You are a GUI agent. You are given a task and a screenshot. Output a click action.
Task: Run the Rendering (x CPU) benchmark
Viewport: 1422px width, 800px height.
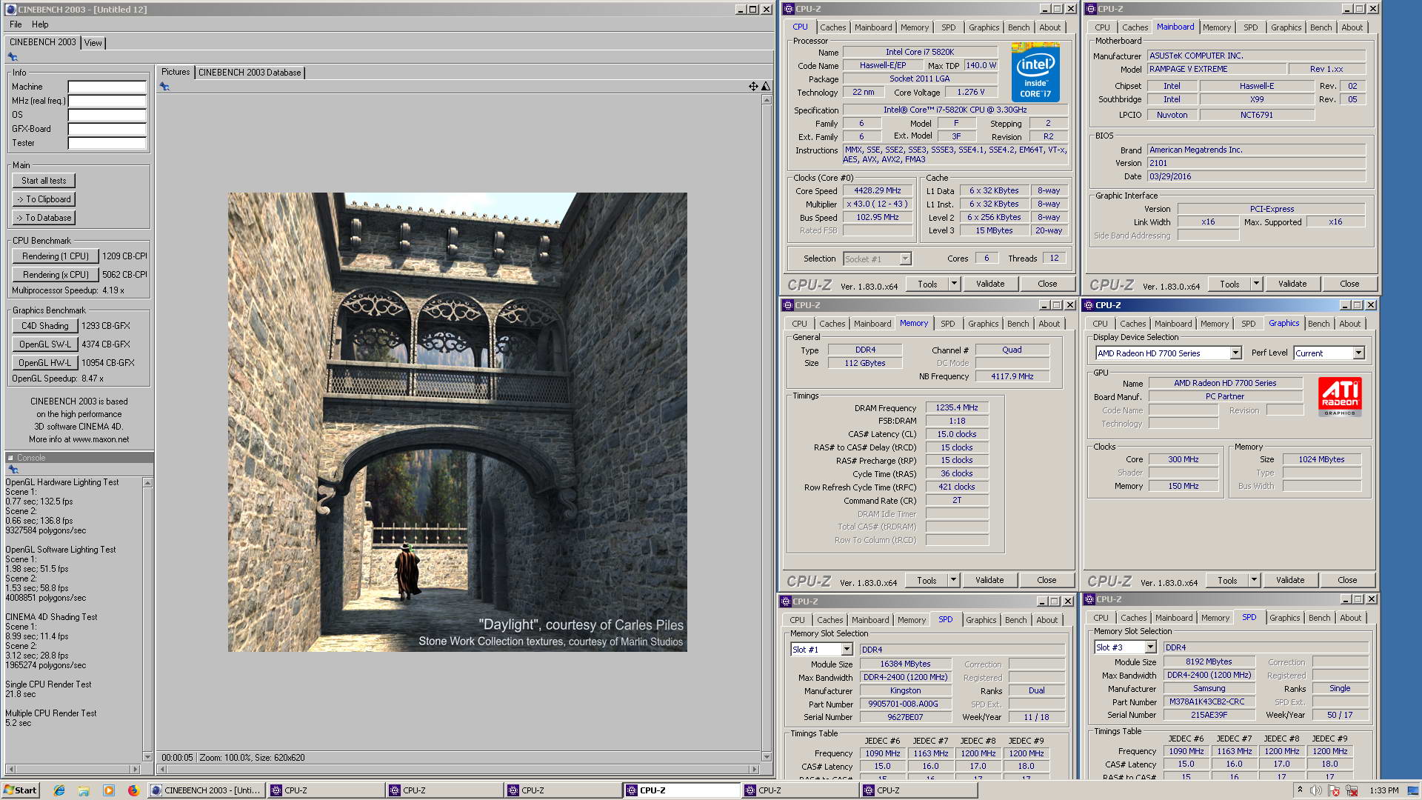(x=56, y=275)
